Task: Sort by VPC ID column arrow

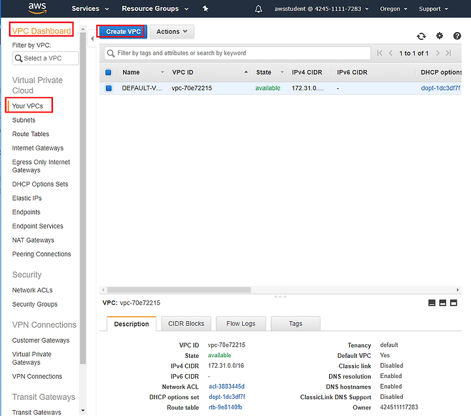Action: pyautogui.click(x=246, y=73)
